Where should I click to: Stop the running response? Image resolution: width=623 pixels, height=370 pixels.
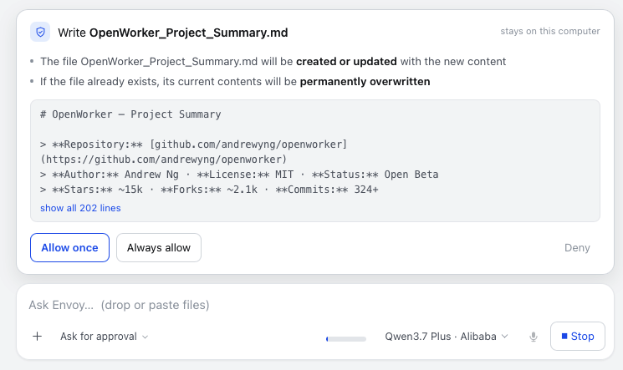[x=577, y=337]
